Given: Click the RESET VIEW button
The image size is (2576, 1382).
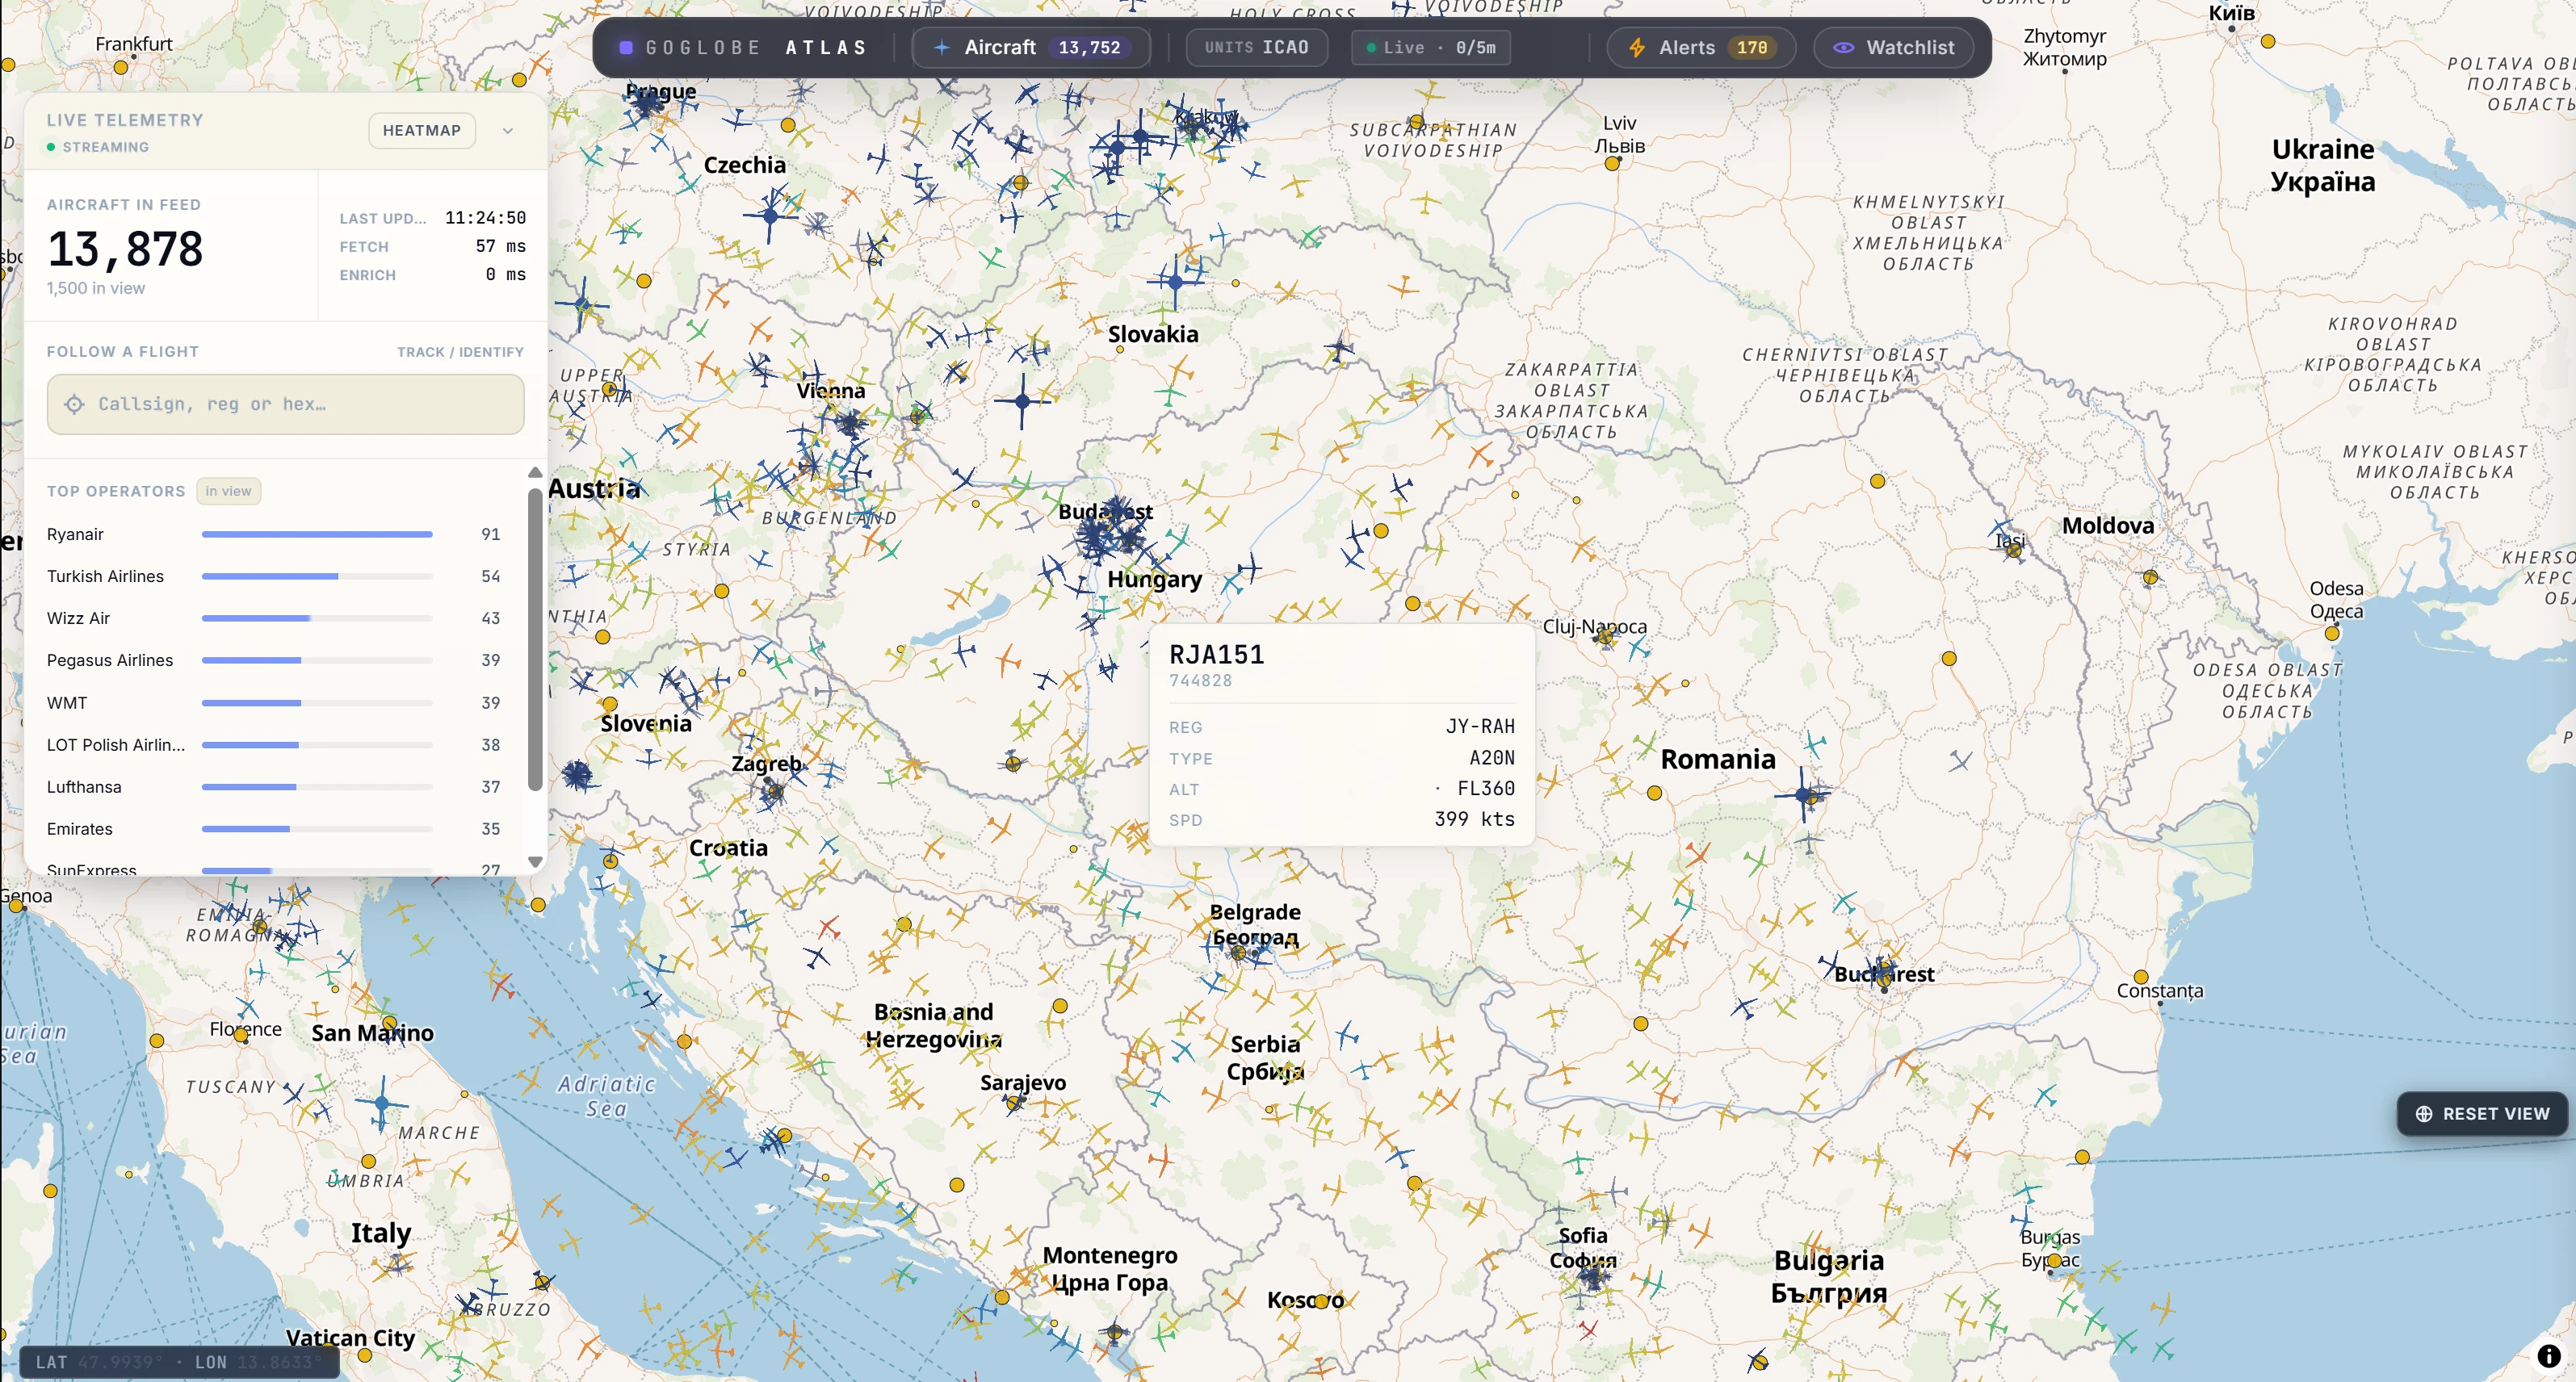Looking at the screenshot, I should pyautogui.click(x=2482, y=1114).
